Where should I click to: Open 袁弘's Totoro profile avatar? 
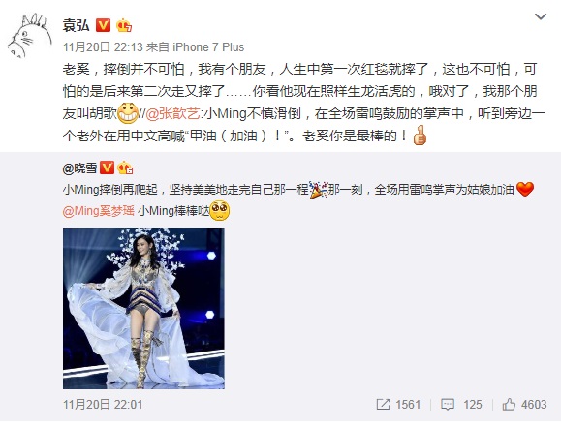click(x=29, y=36)
